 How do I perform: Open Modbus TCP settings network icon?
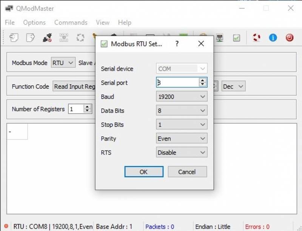220,37
